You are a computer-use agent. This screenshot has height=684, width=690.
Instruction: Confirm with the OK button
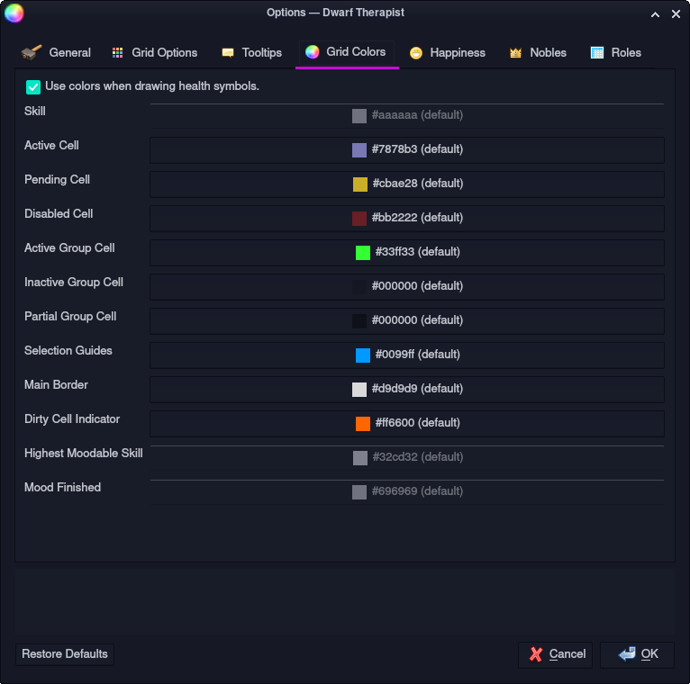[x=637, y=654]
